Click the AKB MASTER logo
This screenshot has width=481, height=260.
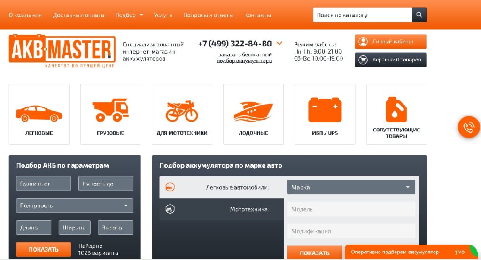[x=62, y=51]
